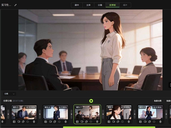
Task: Click the 全部分镜 heading text
Action: pos(7,101)
